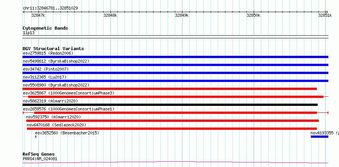Click the nsv6470168 (Sedlazeck2020) label
The image size is (339, 167).
click(56, 125)
